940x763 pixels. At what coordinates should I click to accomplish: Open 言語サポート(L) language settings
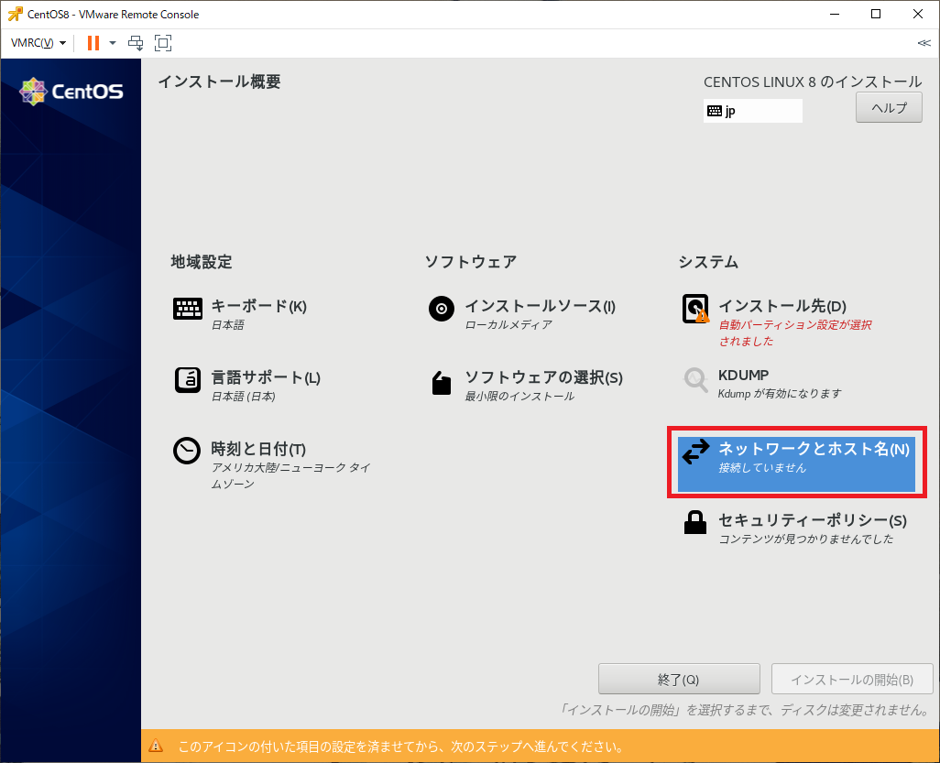tap(266, 377)
